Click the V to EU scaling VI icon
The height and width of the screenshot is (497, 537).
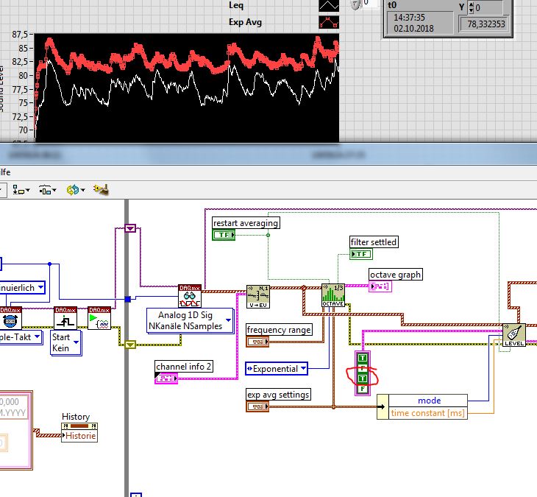[x=257, y=295]
